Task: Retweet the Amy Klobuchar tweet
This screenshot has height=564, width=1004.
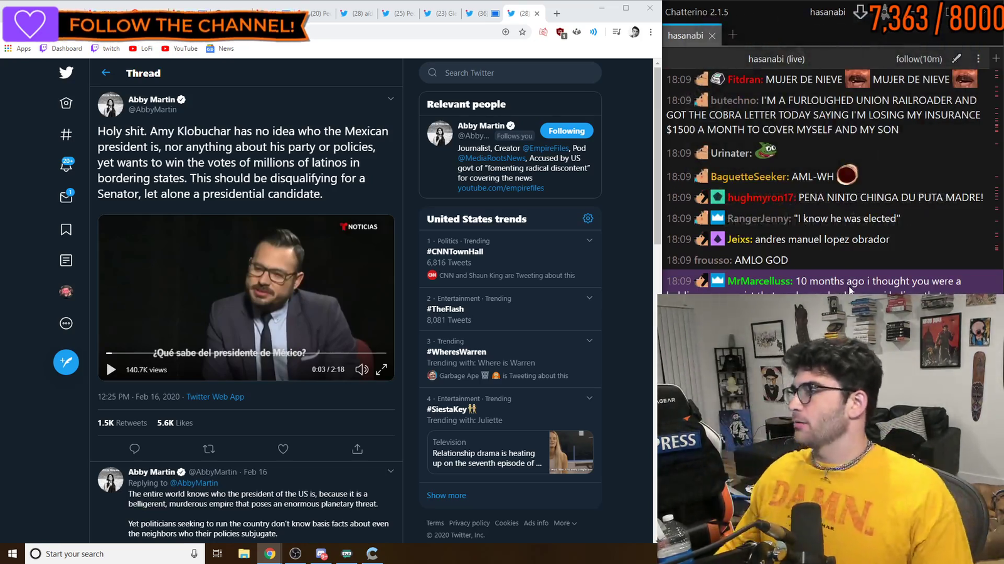Action: coord(209,449)
